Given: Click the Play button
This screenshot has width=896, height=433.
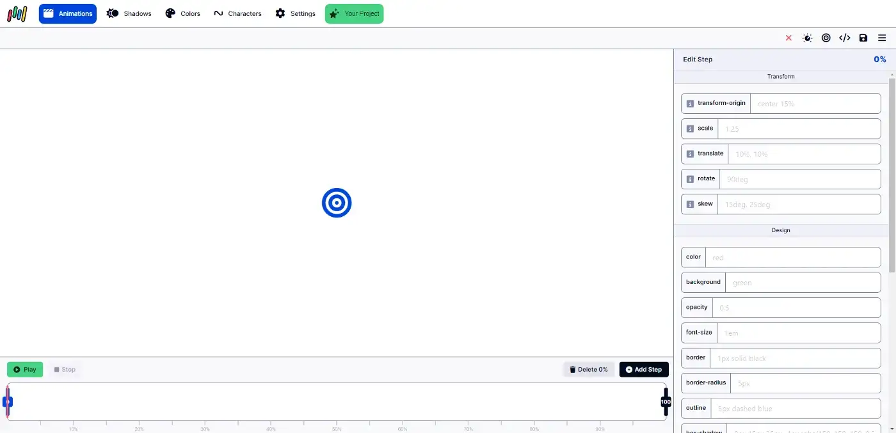Looking at the screenshot, I should pos(25,370).
